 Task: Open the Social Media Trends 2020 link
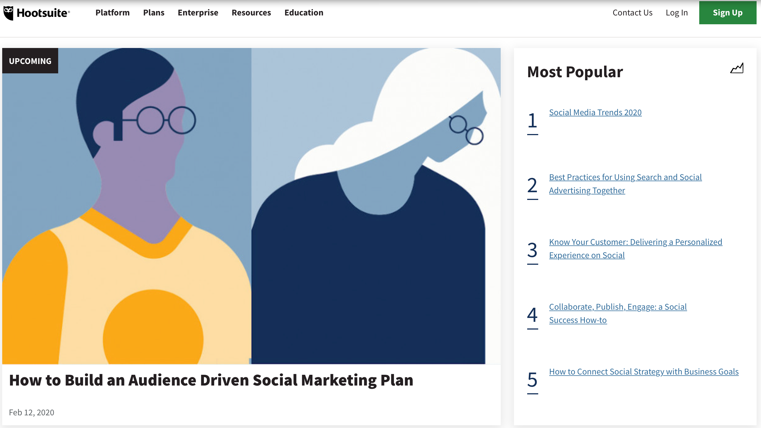595,112
